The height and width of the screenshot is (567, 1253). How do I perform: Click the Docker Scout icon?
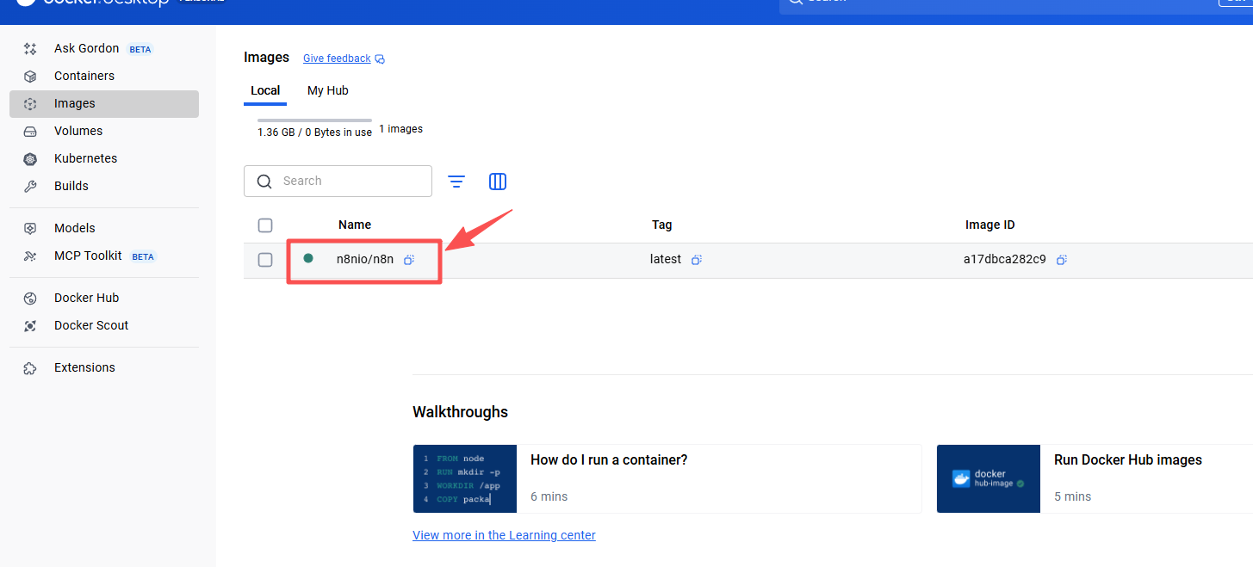30,326
